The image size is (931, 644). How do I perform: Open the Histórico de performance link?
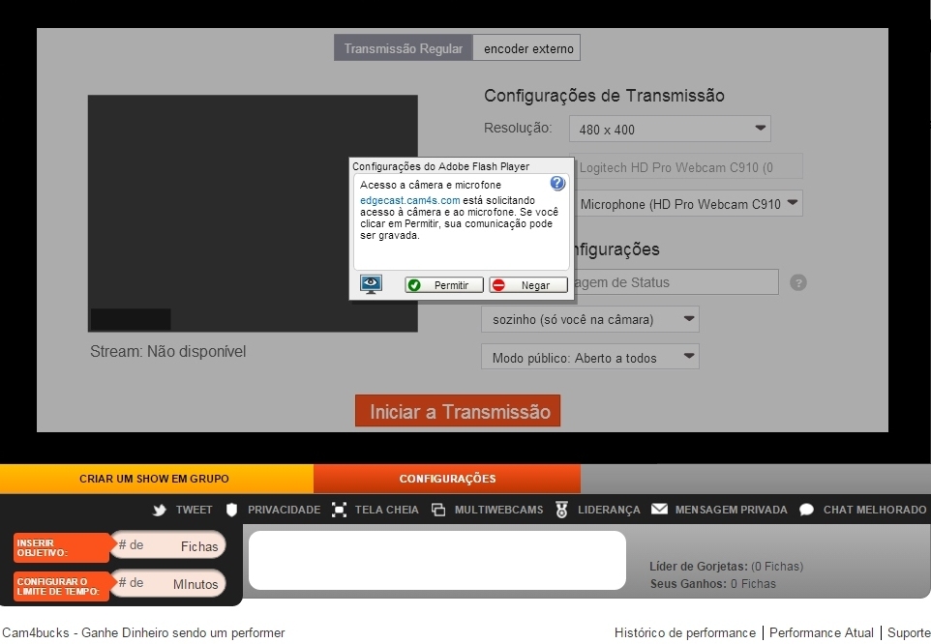pos(684,633)
